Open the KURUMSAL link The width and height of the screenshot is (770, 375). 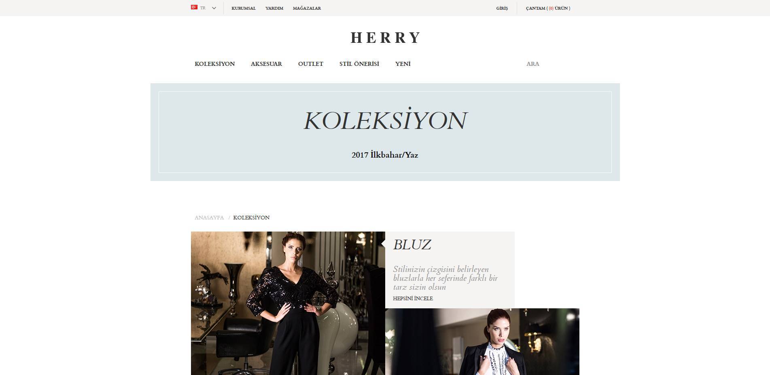click(x=244, y=8)
